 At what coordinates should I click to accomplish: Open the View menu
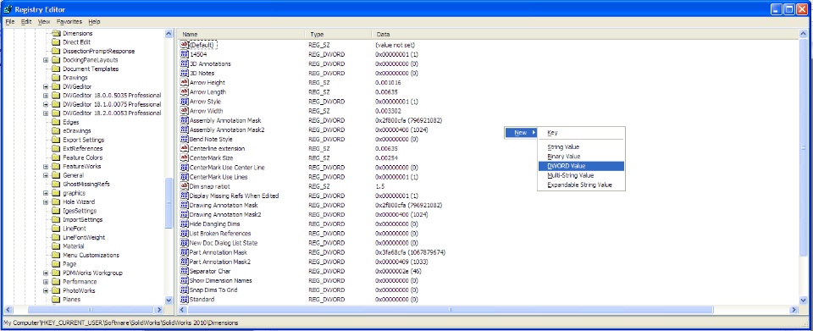(44, 22)
